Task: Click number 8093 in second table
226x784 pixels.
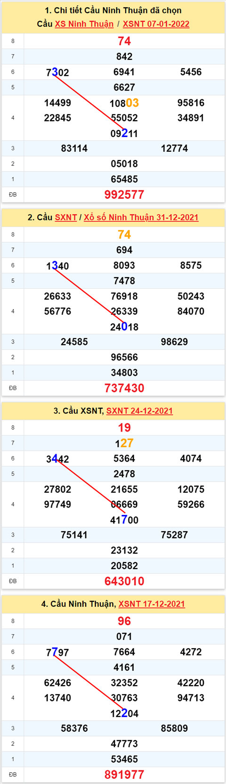Action: 124,265
